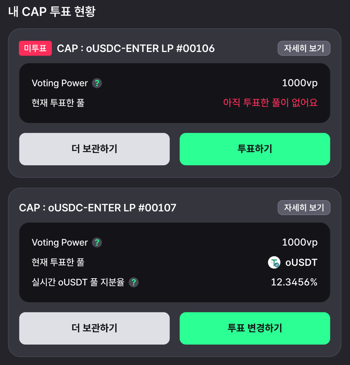Open help for 실시간 oUSDT 풀 지분율
This screenshot has width=350, height=365.
click(134, 283)
